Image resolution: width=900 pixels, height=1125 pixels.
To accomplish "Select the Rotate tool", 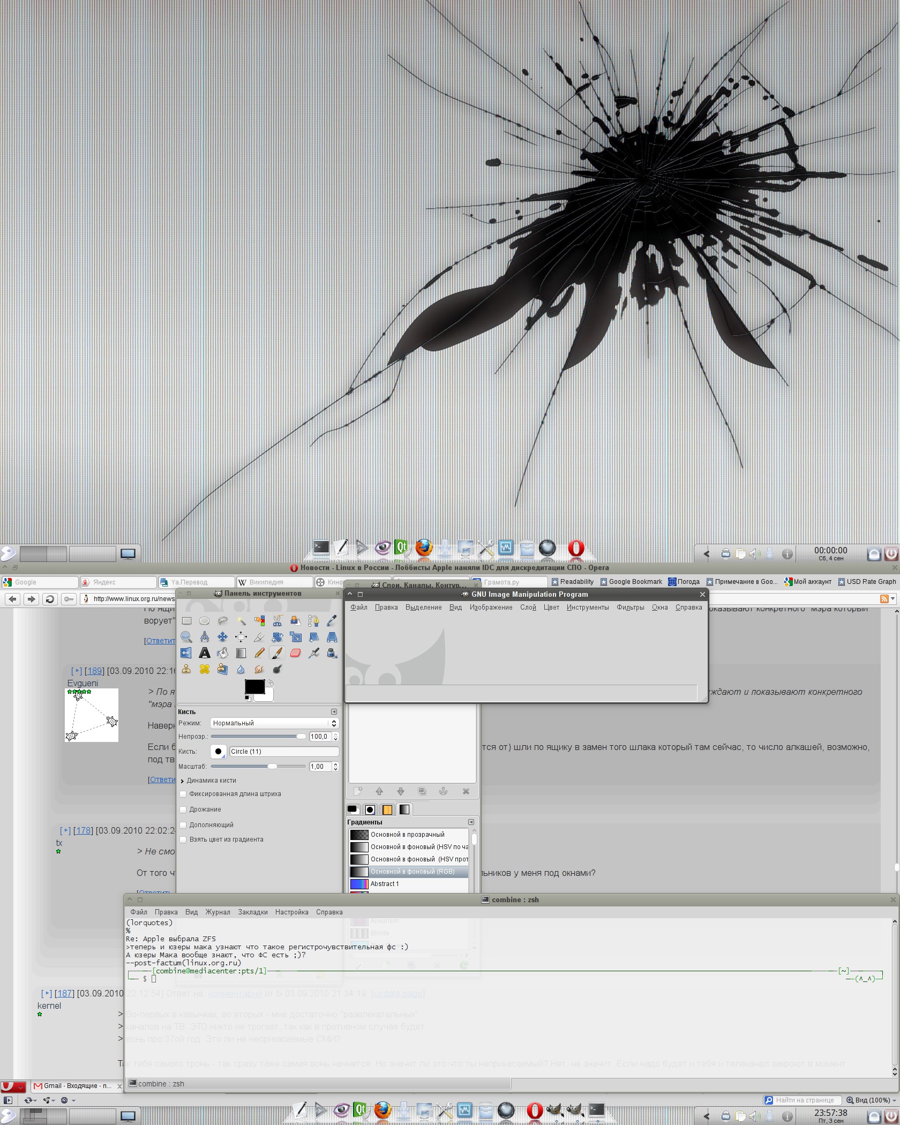I will [x=277, y=636].
